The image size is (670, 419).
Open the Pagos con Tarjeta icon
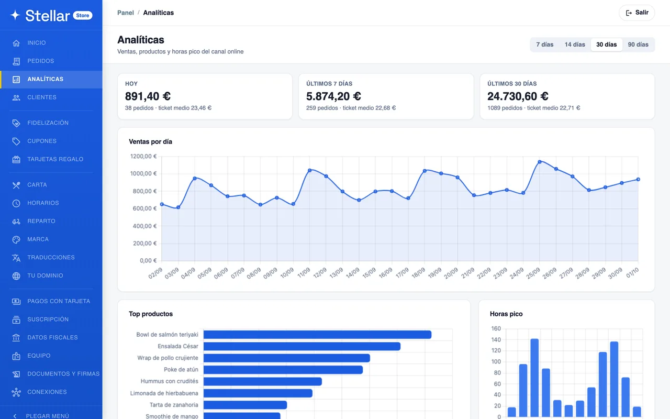(16, 302)
